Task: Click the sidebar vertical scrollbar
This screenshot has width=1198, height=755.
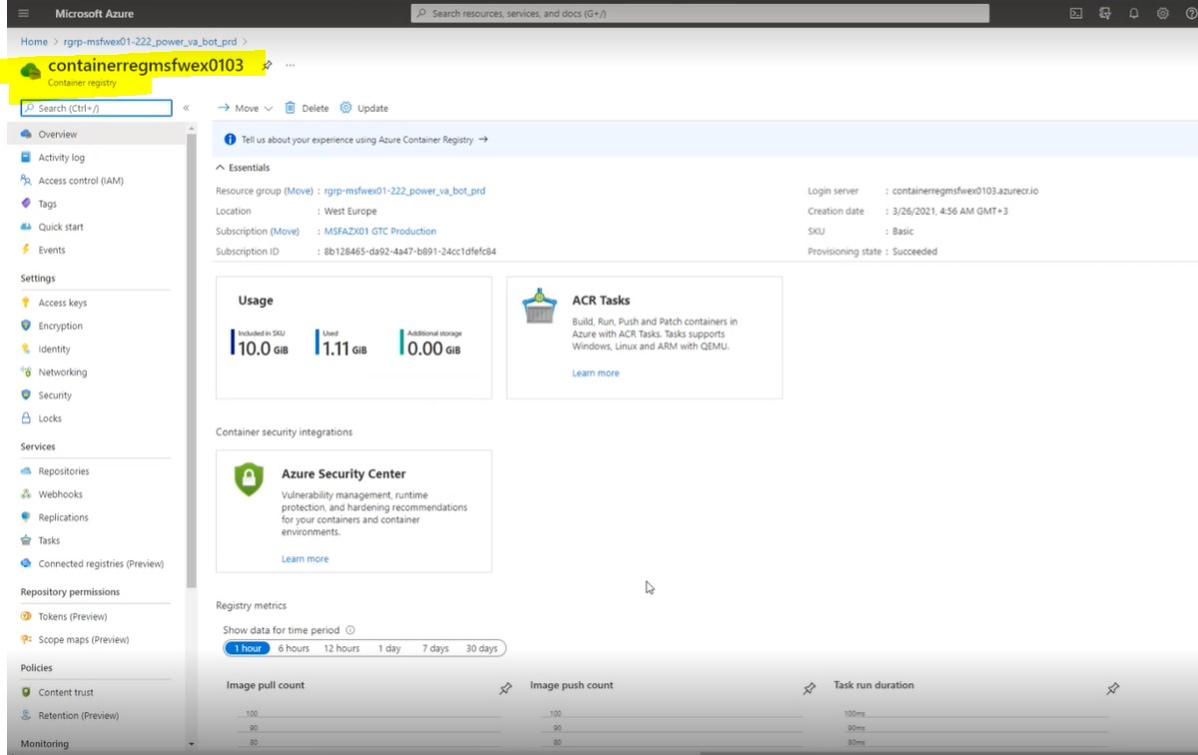Action: pyautogui.click(x=192, y=360)
